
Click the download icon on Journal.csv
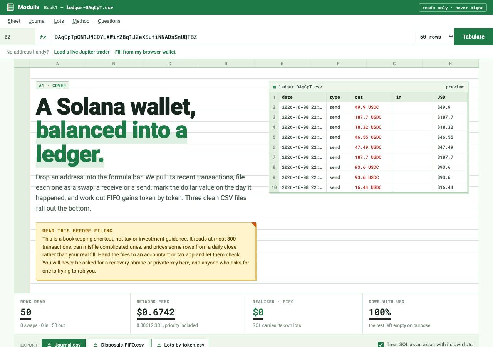coord(49,345)
